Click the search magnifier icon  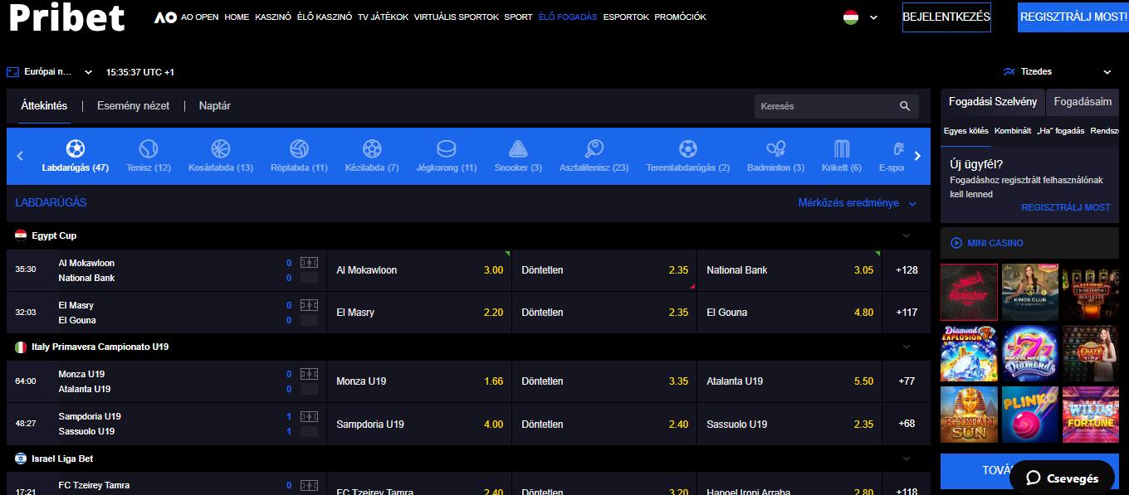pyautogui.click(x=905, y=106)
